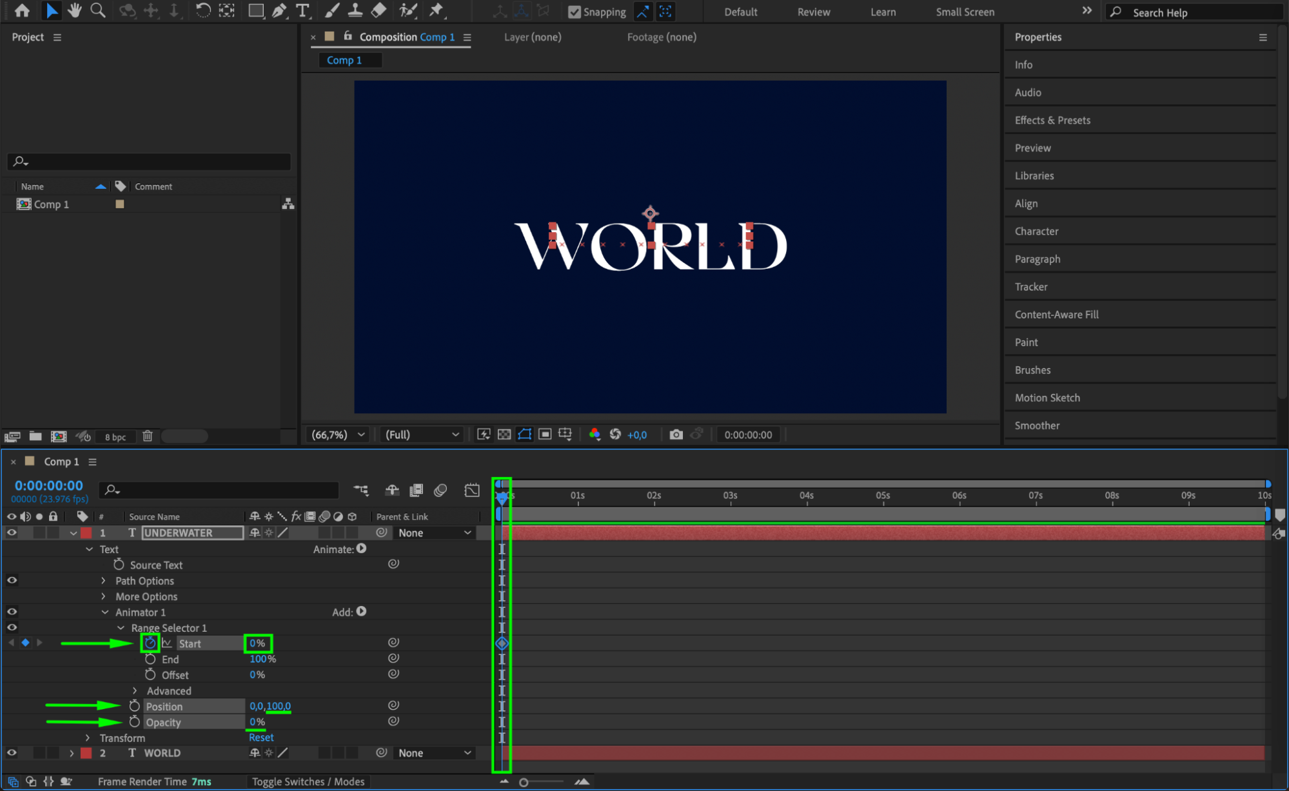
Task: Collapse Range Selector 1 group
Action: [121, 628]
